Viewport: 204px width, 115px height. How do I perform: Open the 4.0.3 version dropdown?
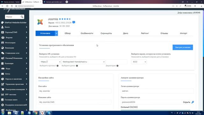click(x=139, y=62)
